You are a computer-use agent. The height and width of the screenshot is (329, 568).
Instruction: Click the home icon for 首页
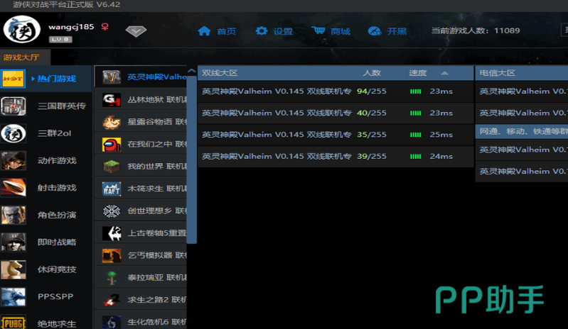pyautogui.click(x=204, y=31)
